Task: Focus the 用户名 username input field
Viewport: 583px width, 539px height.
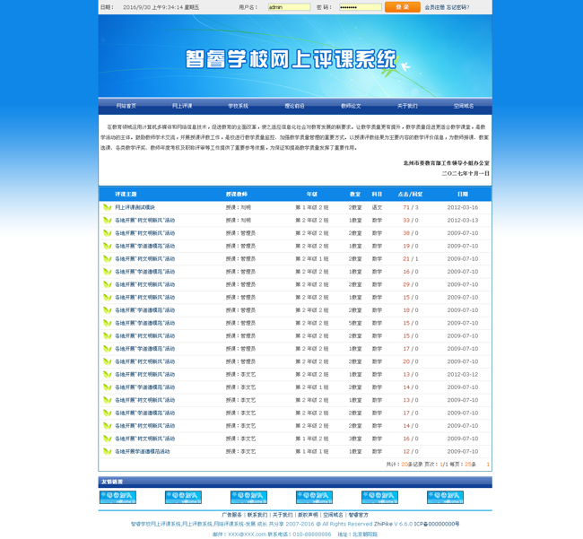Action: click(288, 7)
